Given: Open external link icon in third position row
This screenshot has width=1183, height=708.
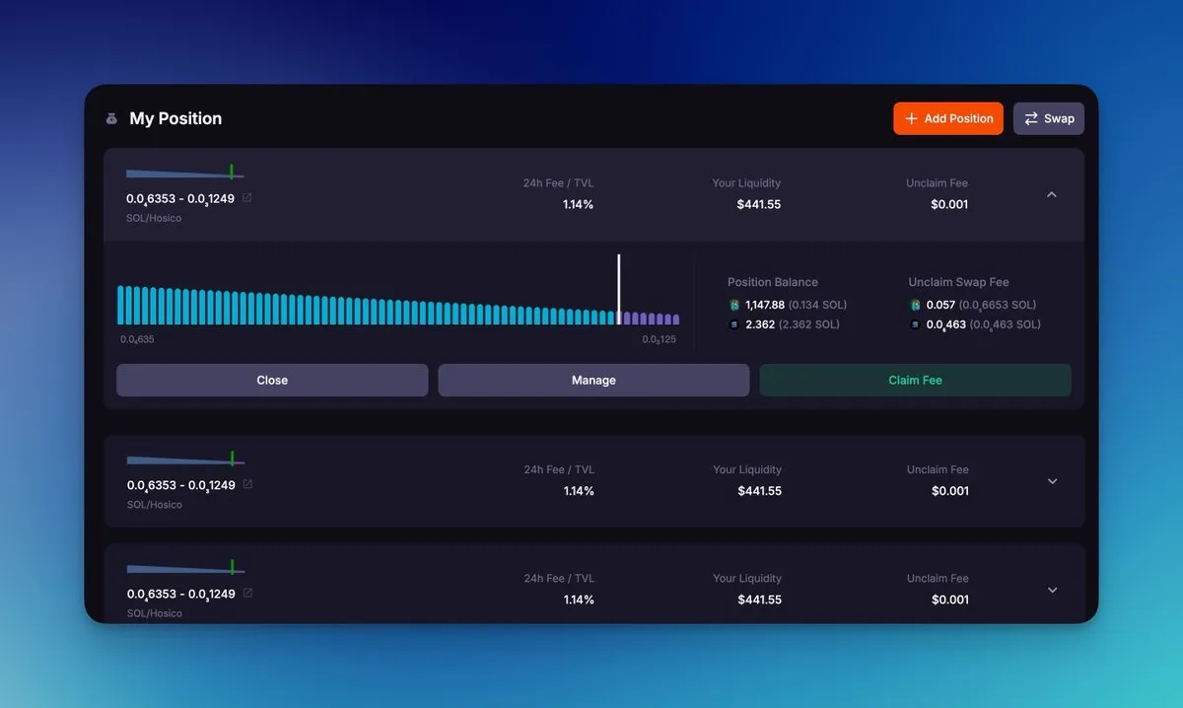Looking at the screenshot, I should pyautogui.click(x=247, y=593).
